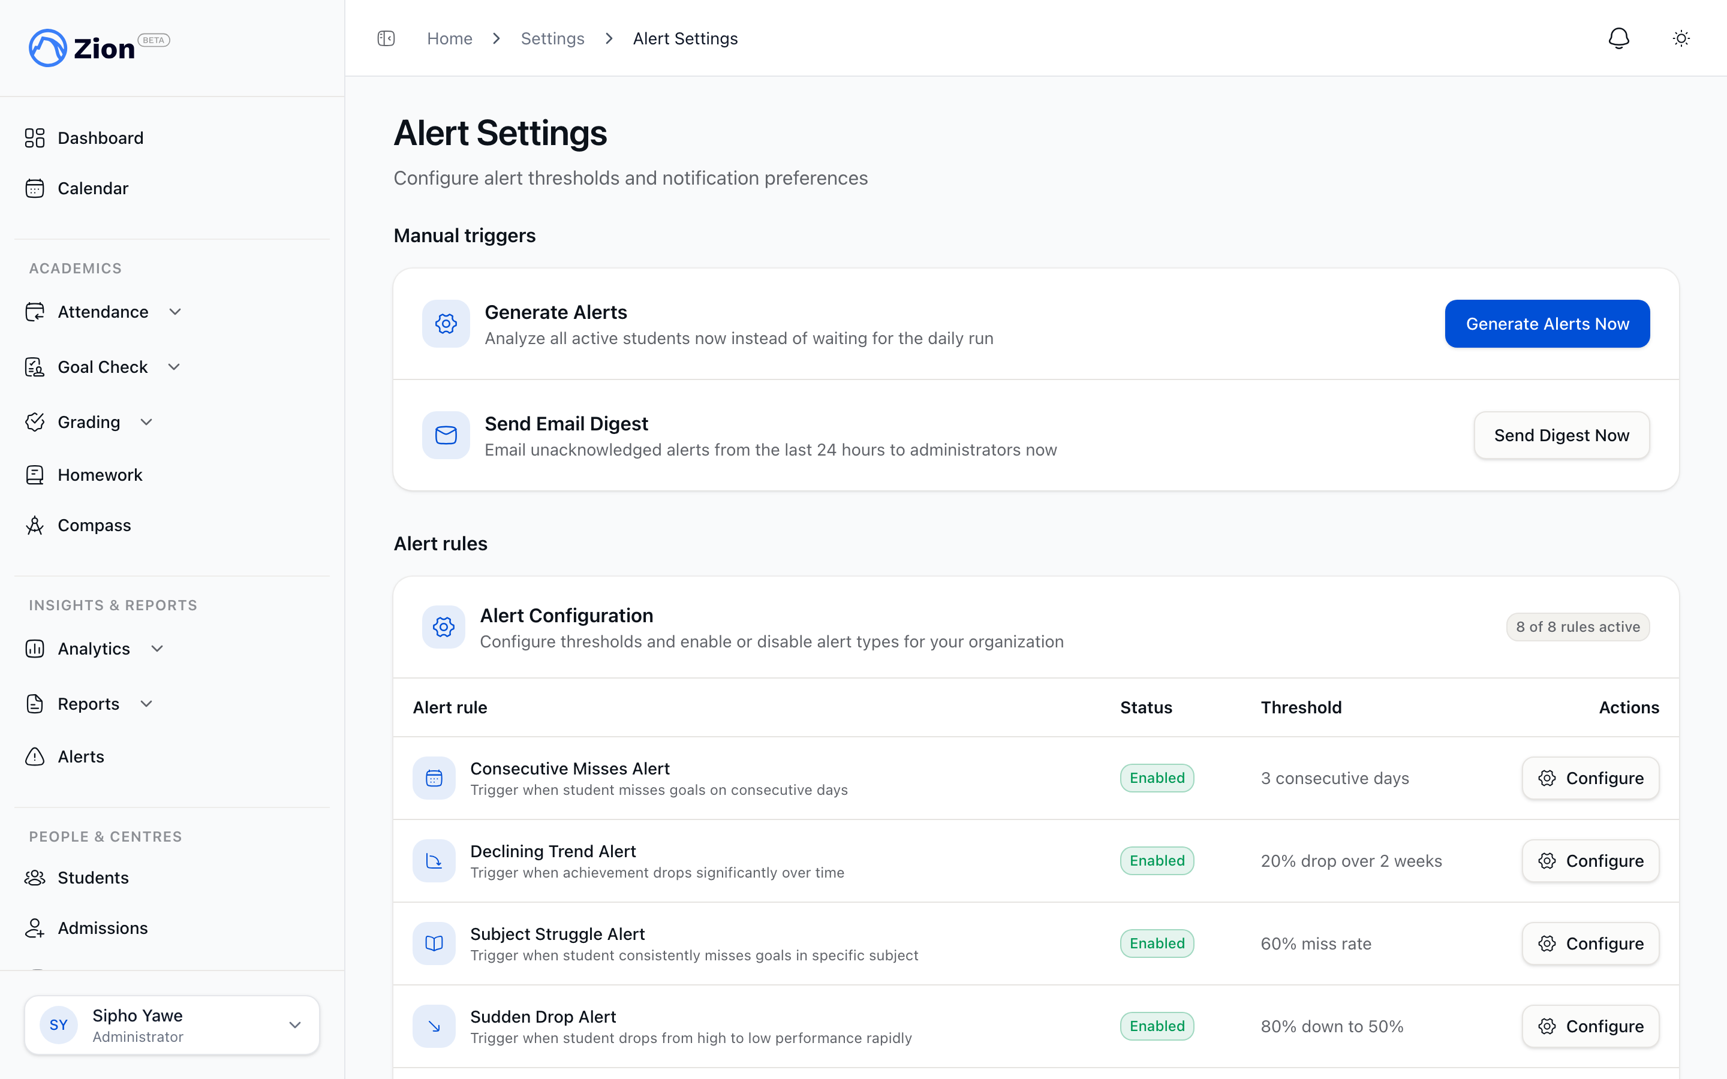Click Send Digest Now button

coord(1561,435)
